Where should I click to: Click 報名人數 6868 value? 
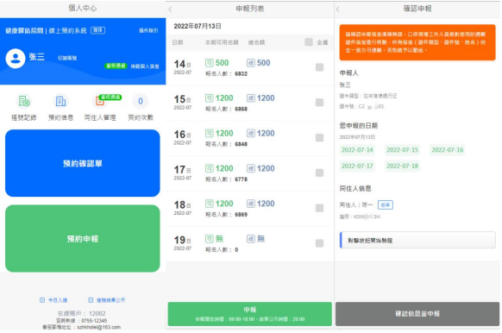click(241, 109)
